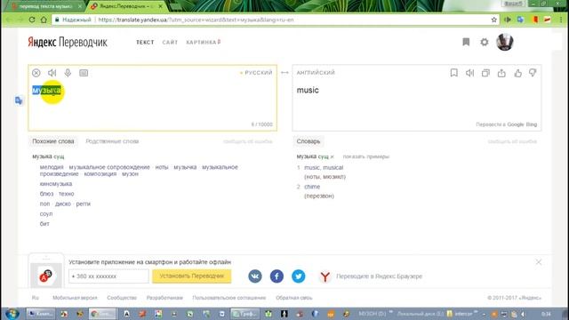The image size is (569, 320).
Task: Open the Родственные слова tab
Action: (x=112, y=141)
